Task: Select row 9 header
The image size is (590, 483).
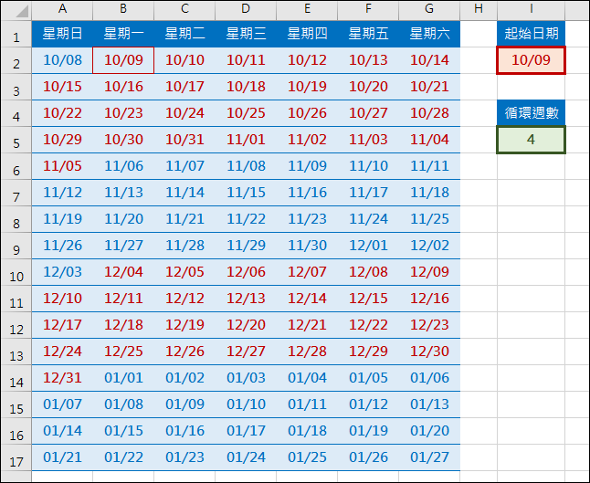Action: (x=16, y=246)
